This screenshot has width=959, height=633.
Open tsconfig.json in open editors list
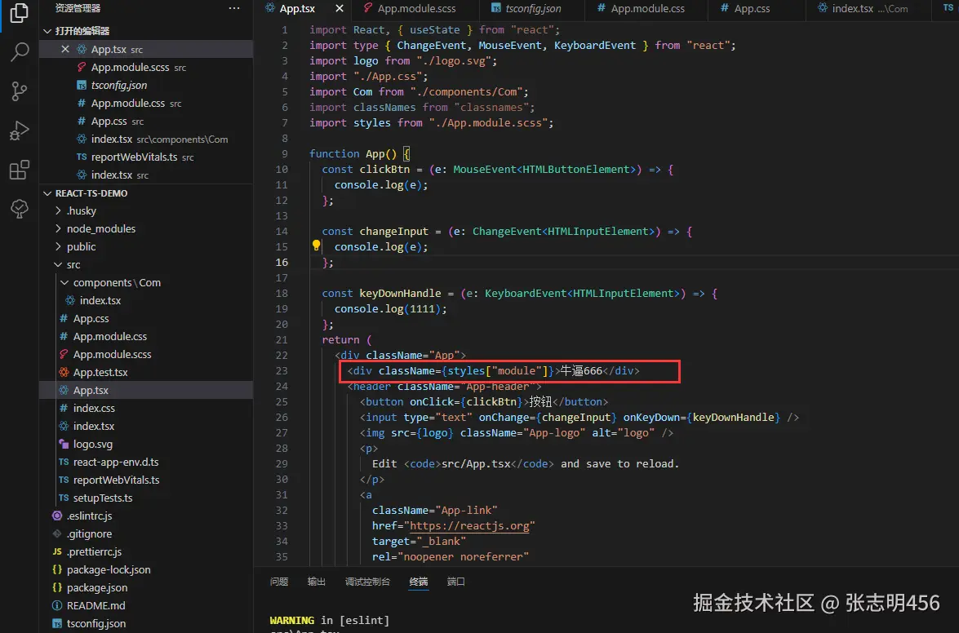[146, 86]
